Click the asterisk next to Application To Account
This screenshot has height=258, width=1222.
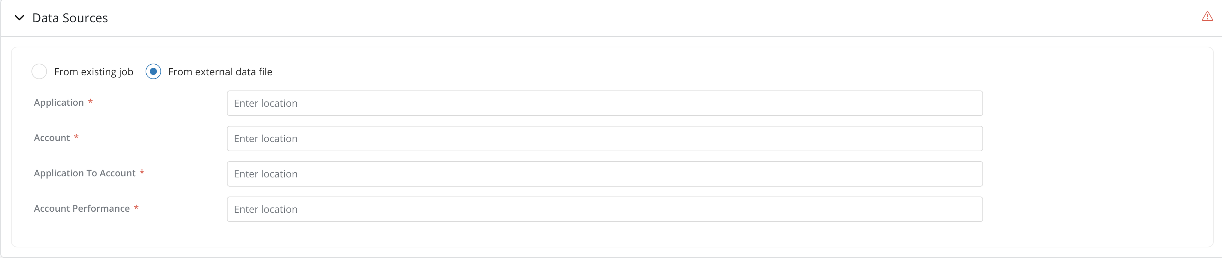click(x=142, y=172)
